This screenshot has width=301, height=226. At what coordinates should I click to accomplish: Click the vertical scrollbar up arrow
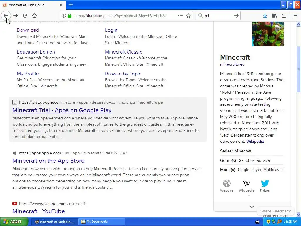[299, 24]
